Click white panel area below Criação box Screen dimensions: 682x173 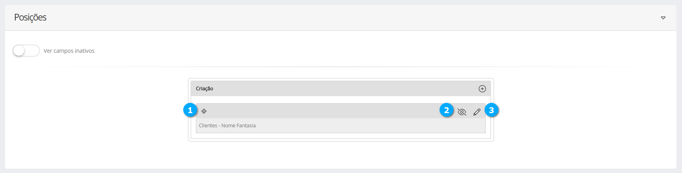click(x=340, y=156)
